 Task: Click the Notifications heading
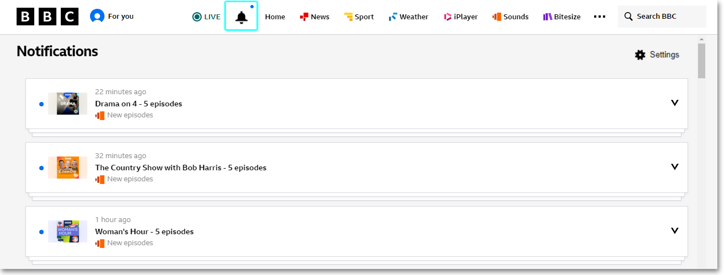click(x=57, y=51)
